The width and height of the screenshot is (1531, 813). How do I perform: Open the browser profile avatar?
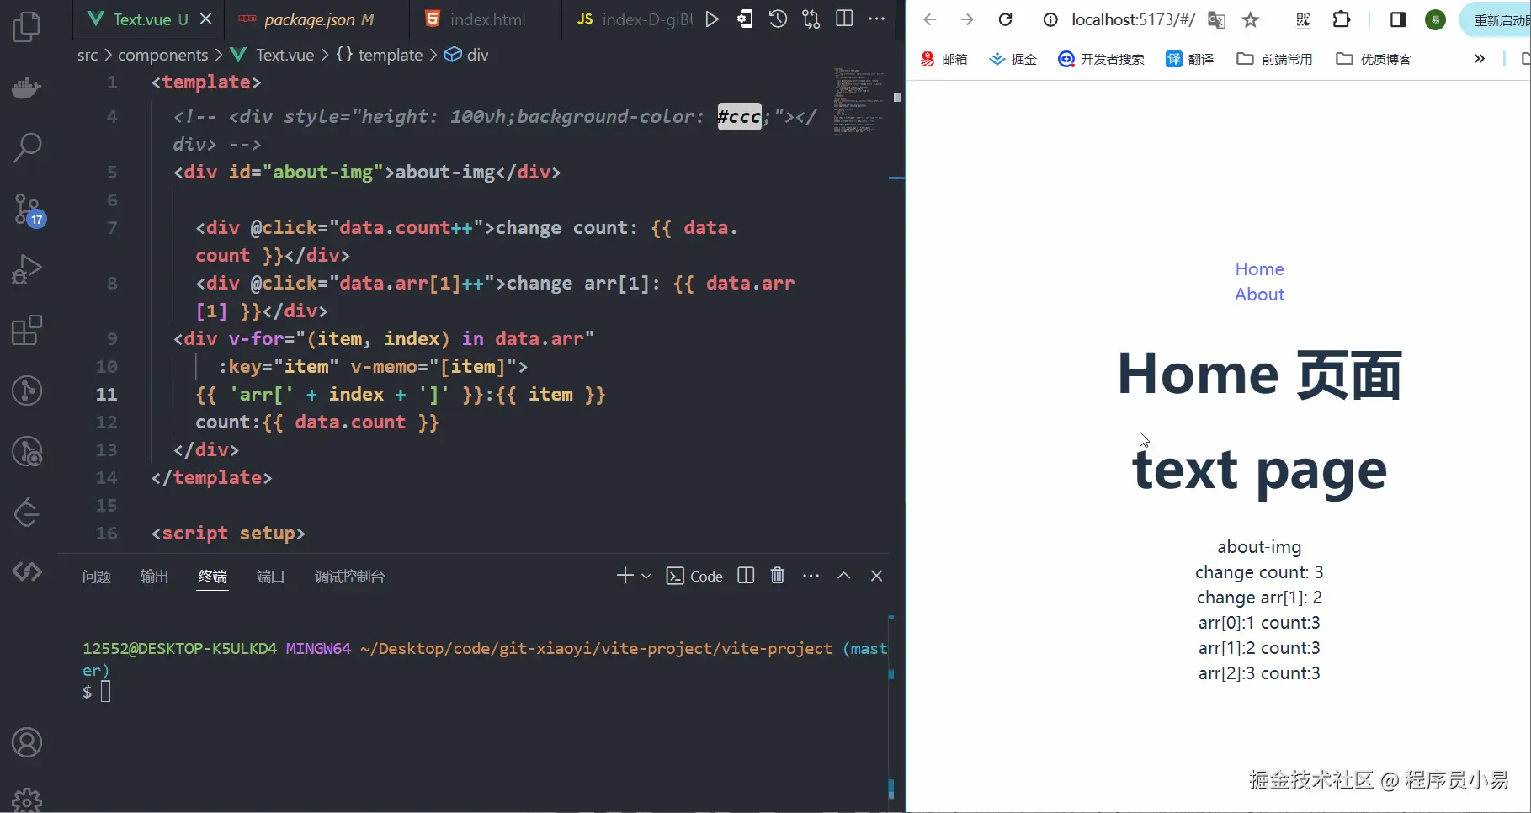coord(1435,19)
